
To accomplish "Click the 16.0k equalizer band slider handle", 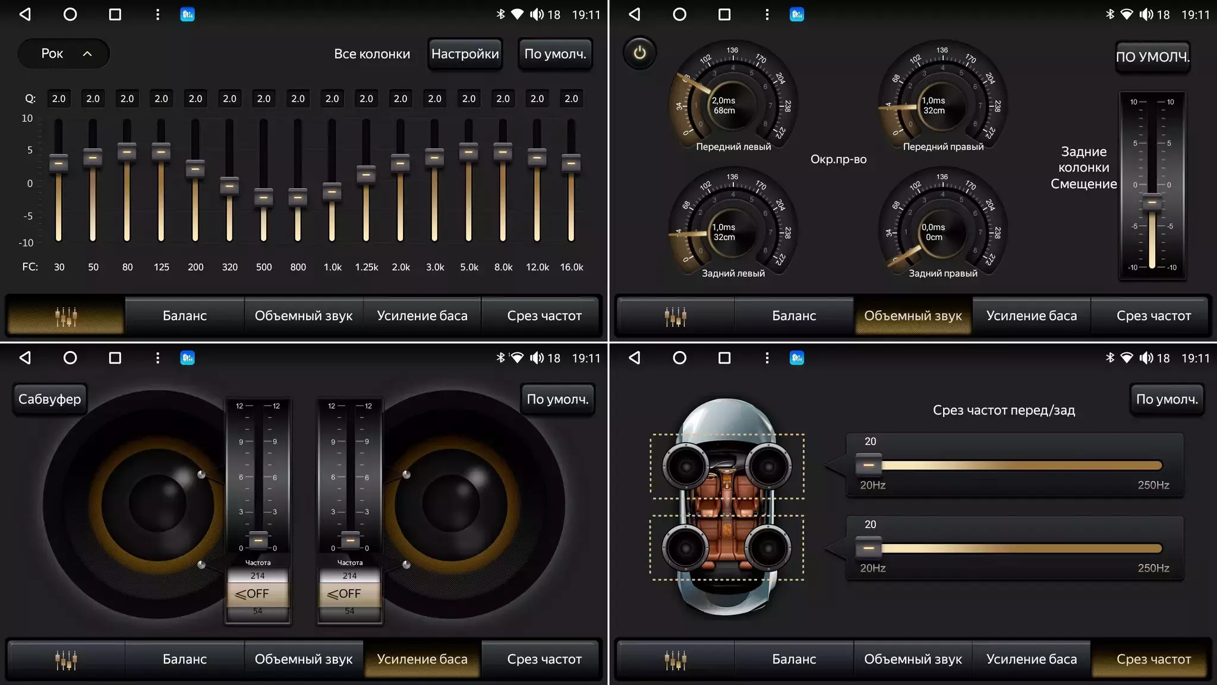I will [571, 162].
